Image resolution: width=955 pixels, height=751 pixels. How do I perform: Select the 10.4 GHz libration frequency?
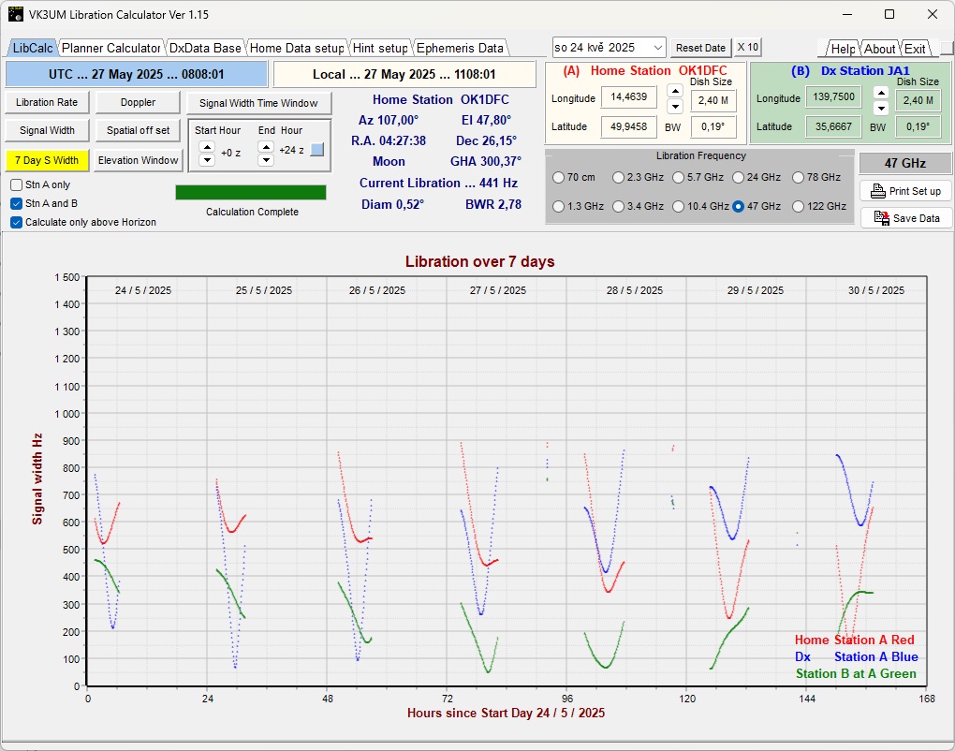pyautogui.click(x=679, y=206)
